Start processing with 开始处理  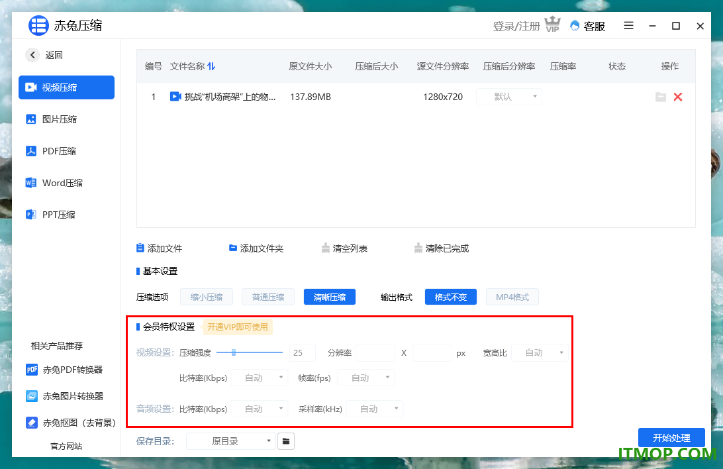tap(671, 437)
